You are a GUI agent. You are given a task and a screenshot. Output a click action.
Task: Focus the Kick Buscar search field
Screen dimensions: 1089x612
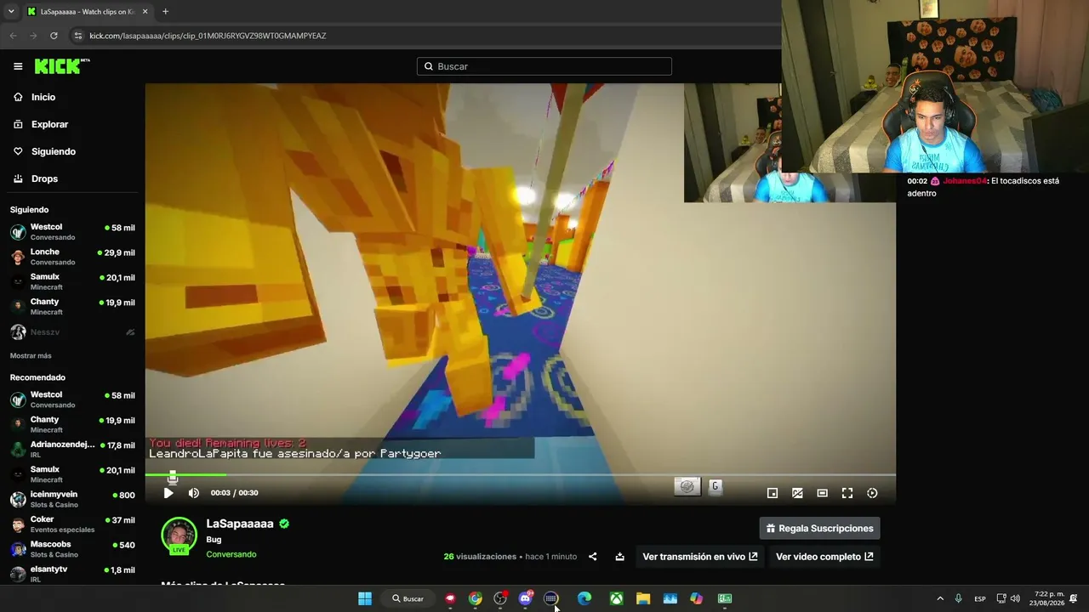pyautogui.click(x=544, y=66)
